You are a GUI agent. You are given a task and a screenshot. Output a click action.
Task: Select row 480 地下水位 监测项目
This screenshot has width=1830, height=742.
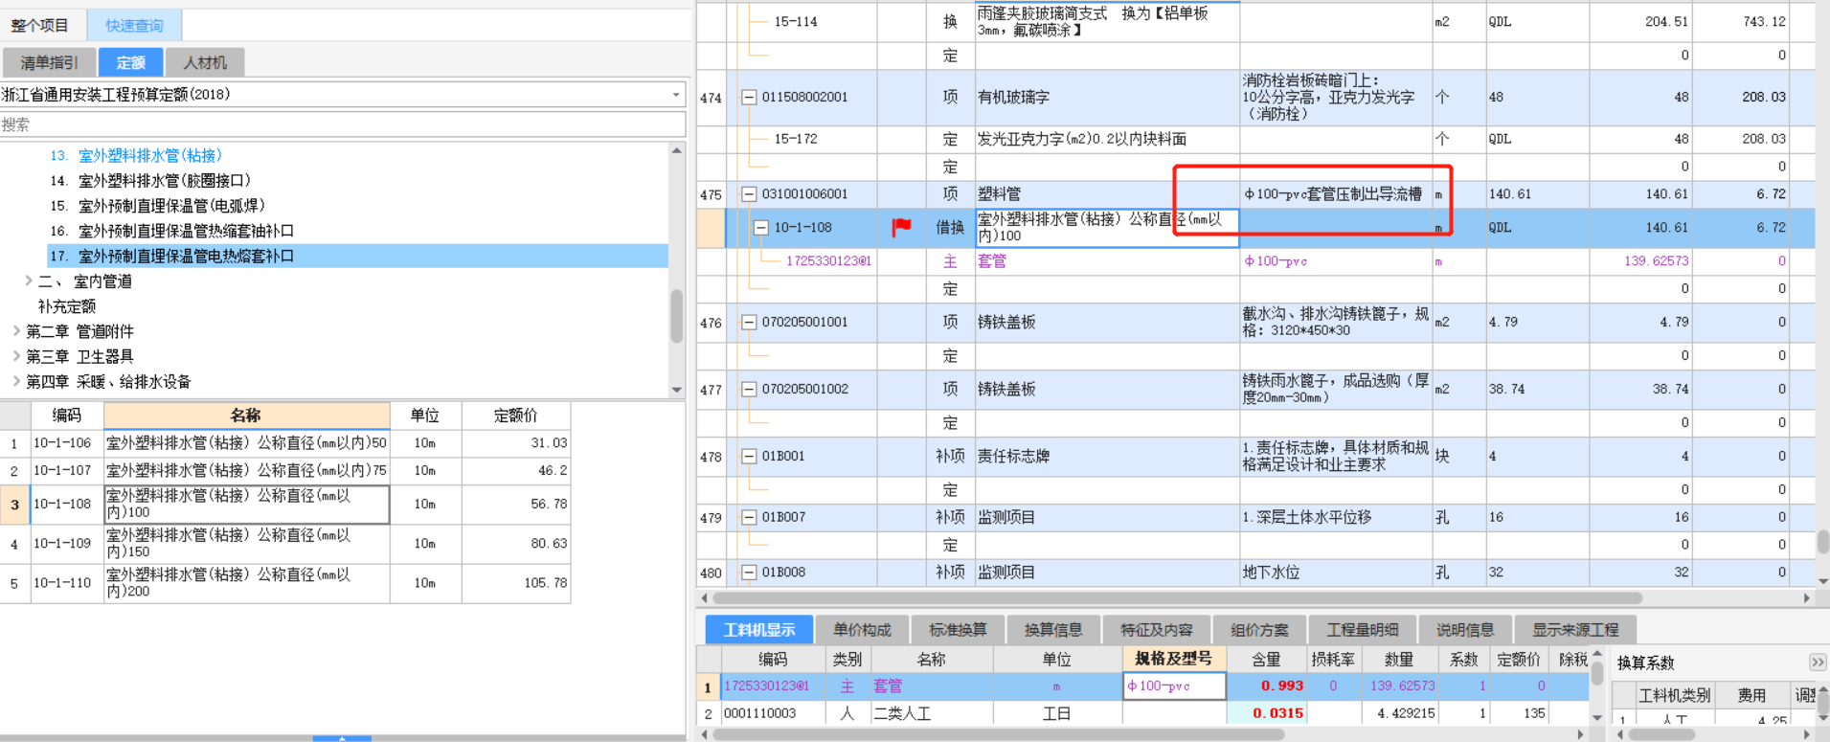coord(1255,572)
